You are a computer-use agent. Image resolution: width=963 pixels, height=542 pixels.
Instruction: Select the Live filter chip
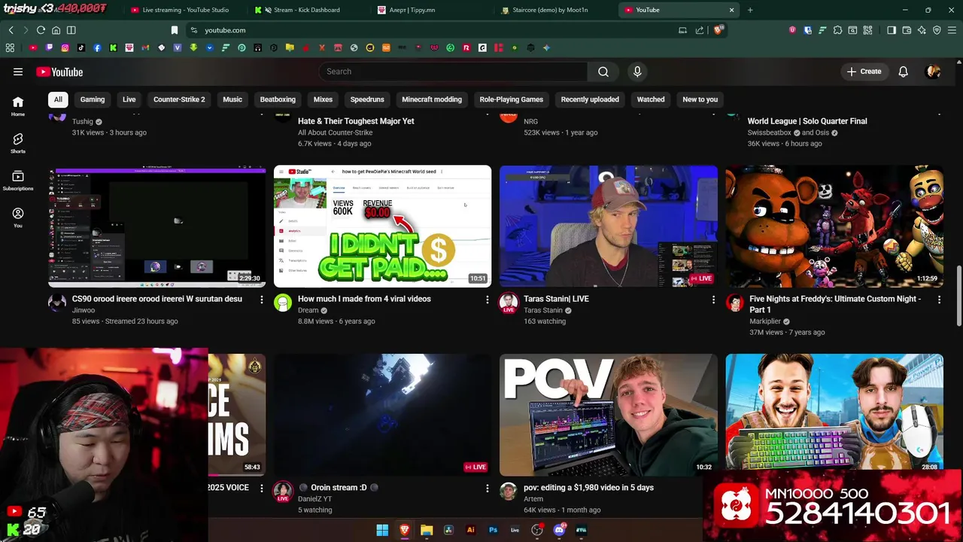point(129,99)
